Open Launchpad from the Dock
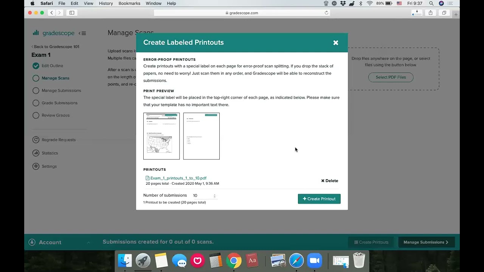This screenshot has width=484, height=272. click(x=143, y=260)
